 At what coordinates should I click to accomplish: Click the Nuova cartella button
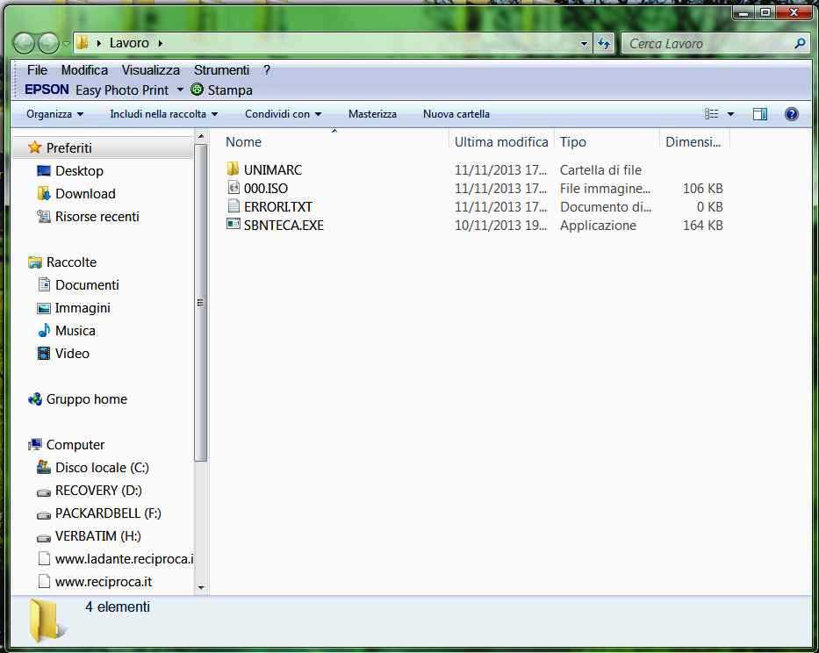coord(456,114)
